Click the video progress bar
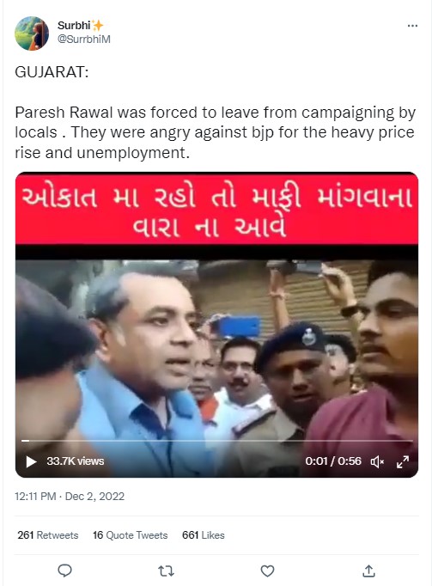 pos(216,441)
